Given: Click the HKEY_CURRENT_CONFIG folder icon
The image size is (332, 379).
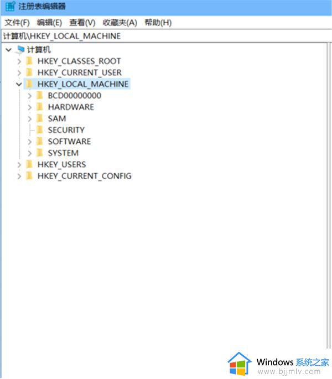Looking at the screenshot, I should pos(29,176).
